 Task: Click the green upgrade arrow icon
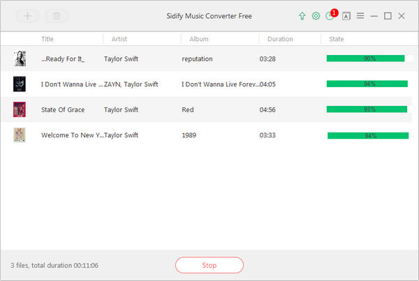[x=302, y=16]
